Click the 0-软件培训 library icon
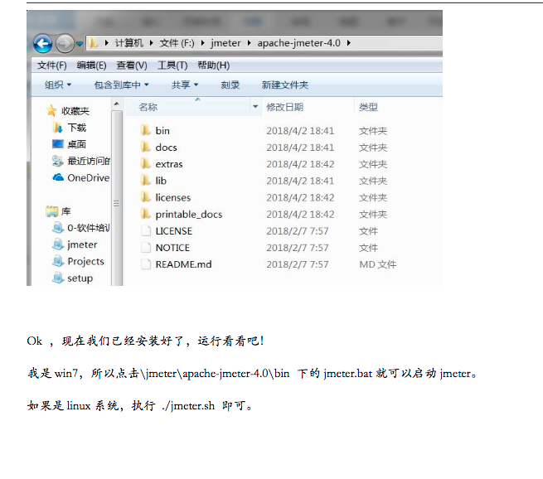The height and width of the screenshot is (479, 543). click(x=58, y=228)
